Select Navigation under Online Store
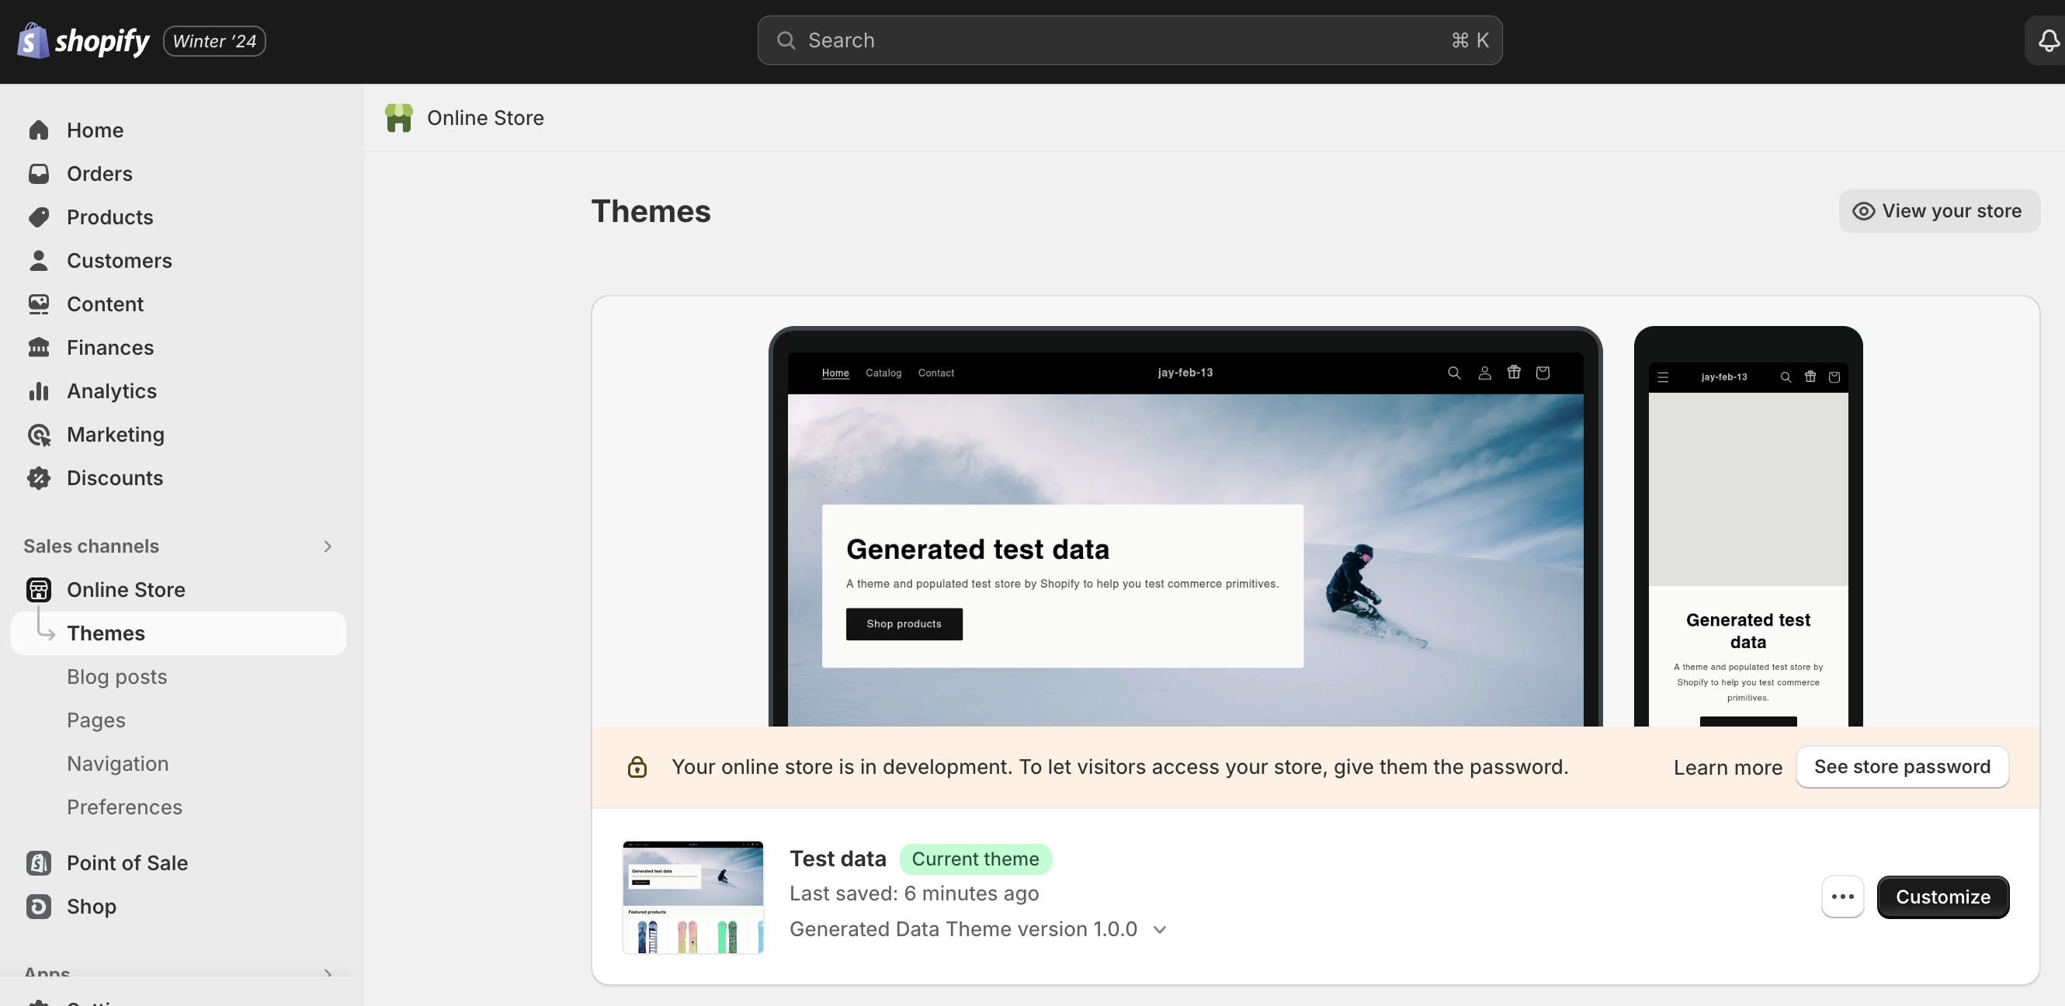2065x1006 pixels. pos(118,763)
